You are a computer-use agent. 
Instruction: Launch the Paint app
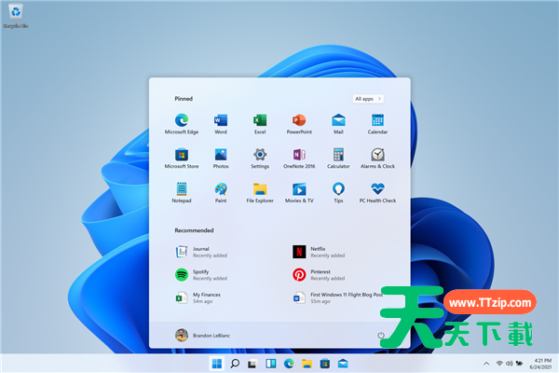221,190
